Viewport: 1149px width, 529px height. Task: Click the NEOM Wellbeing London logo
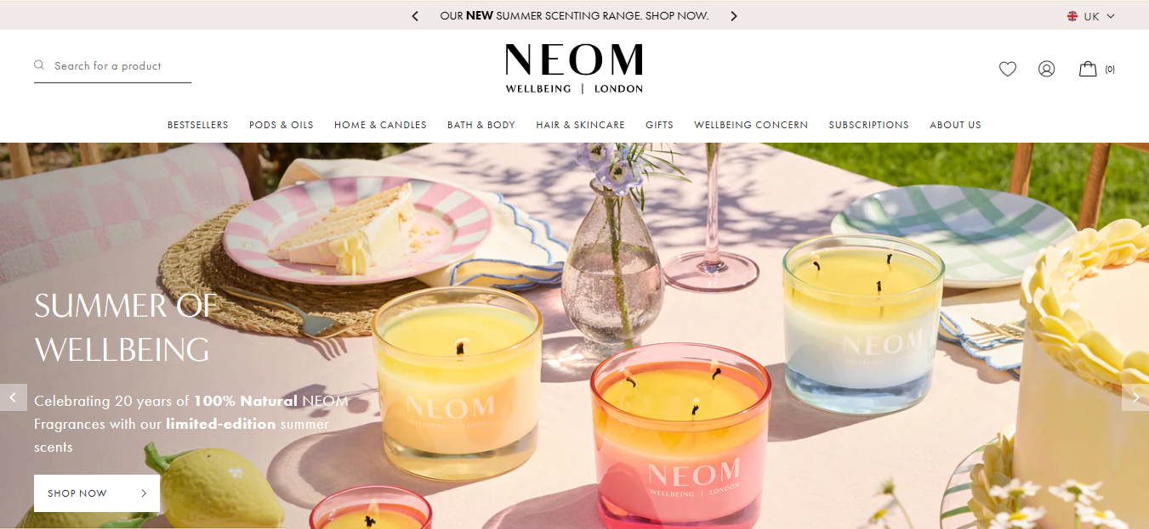[x=574, y=69]
